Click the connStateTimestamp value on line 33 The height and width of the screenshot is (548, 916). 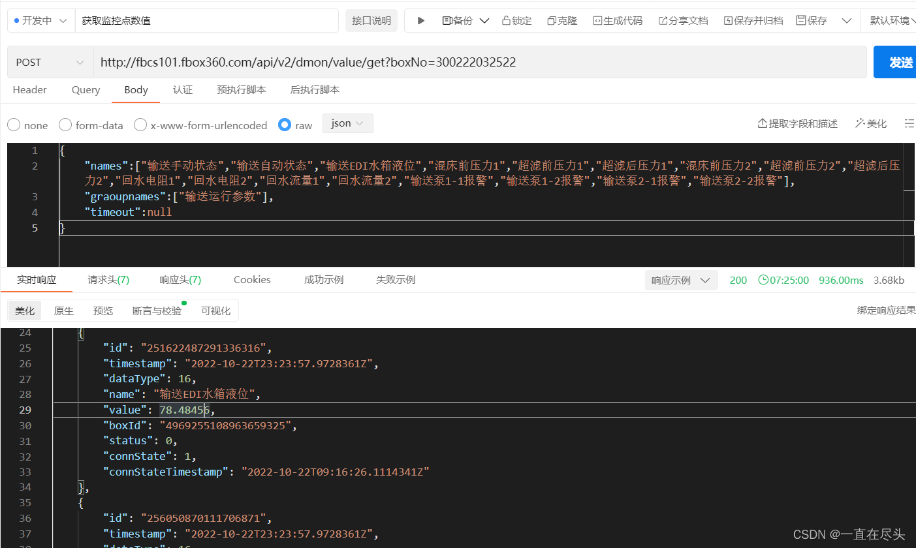pos(335,472)
